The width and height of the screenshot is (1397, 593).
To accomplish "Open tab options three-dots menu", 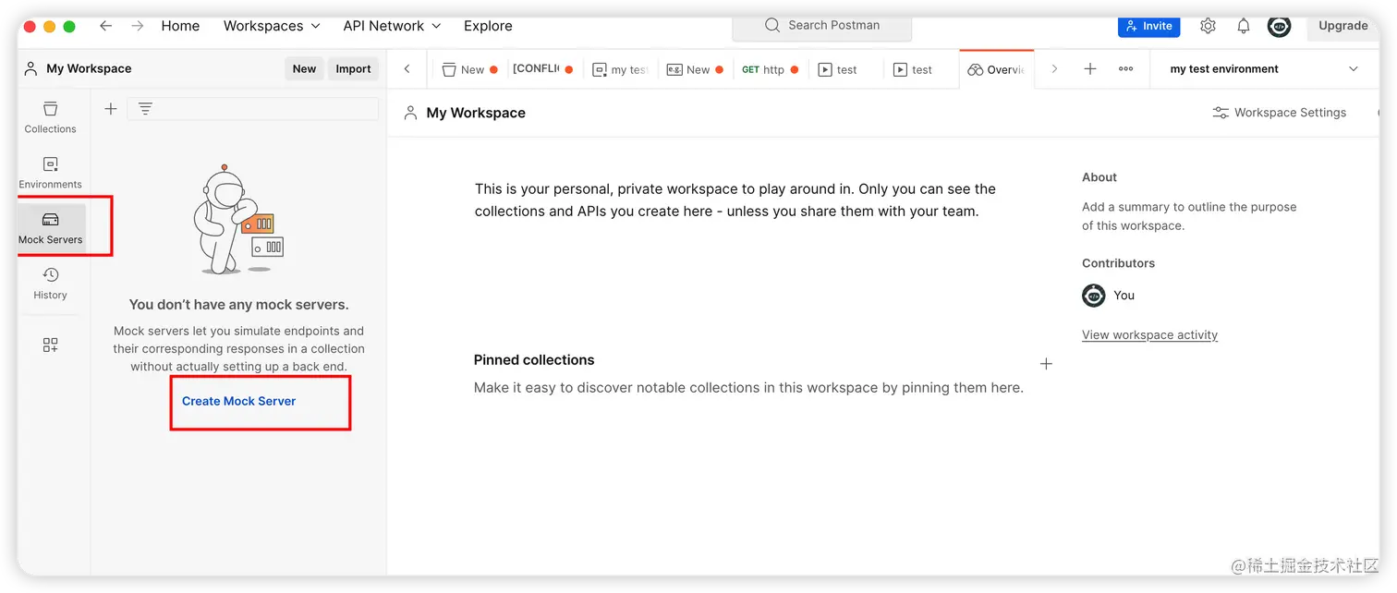I will pyautogui.click(x=1125, y=68).
